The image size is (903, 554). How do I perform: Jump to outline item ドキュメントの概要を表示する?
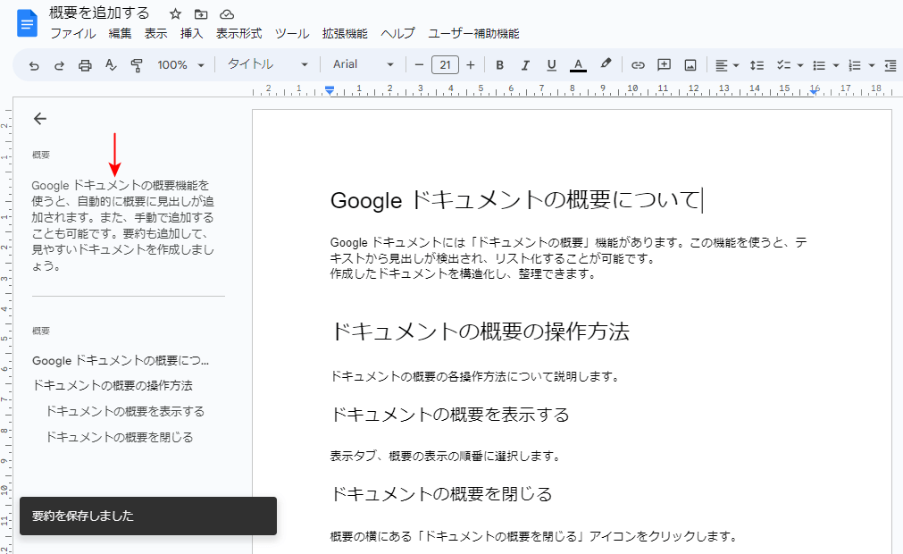click(125, 411)
